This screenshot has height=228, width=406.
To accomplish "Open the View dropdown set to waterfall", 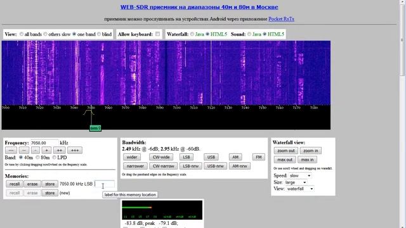I will point(300,189).
